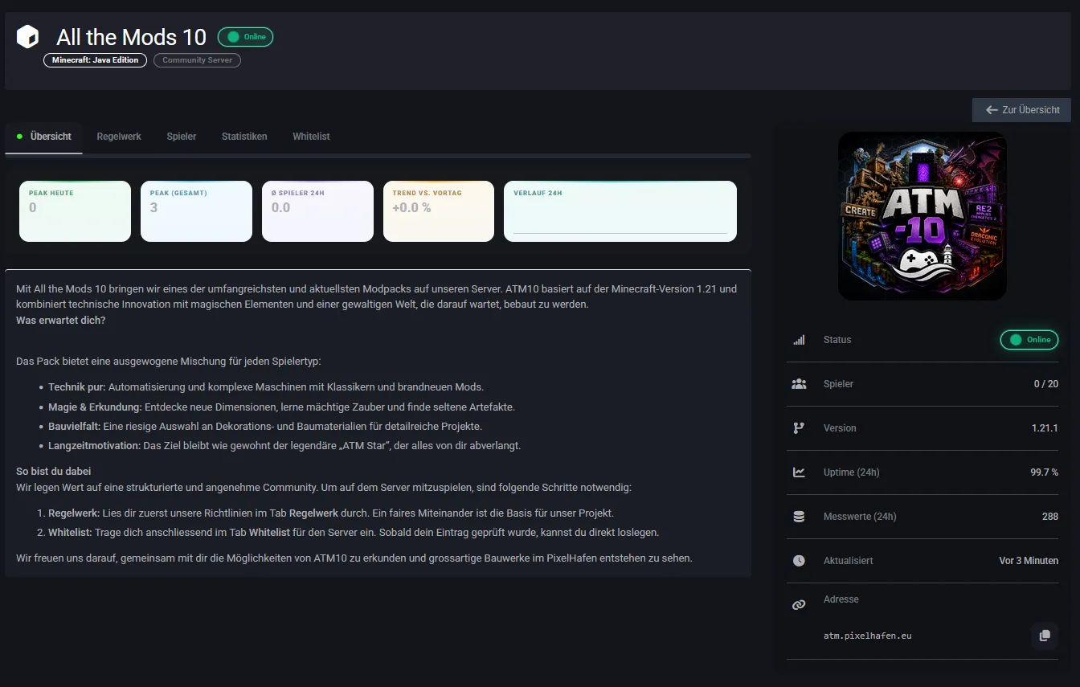Image resolution: width=1080 pixels, height=687 pixels.
Task: Click the Magie & Erkundung: bullet label
Action: (x=95, y=407)
